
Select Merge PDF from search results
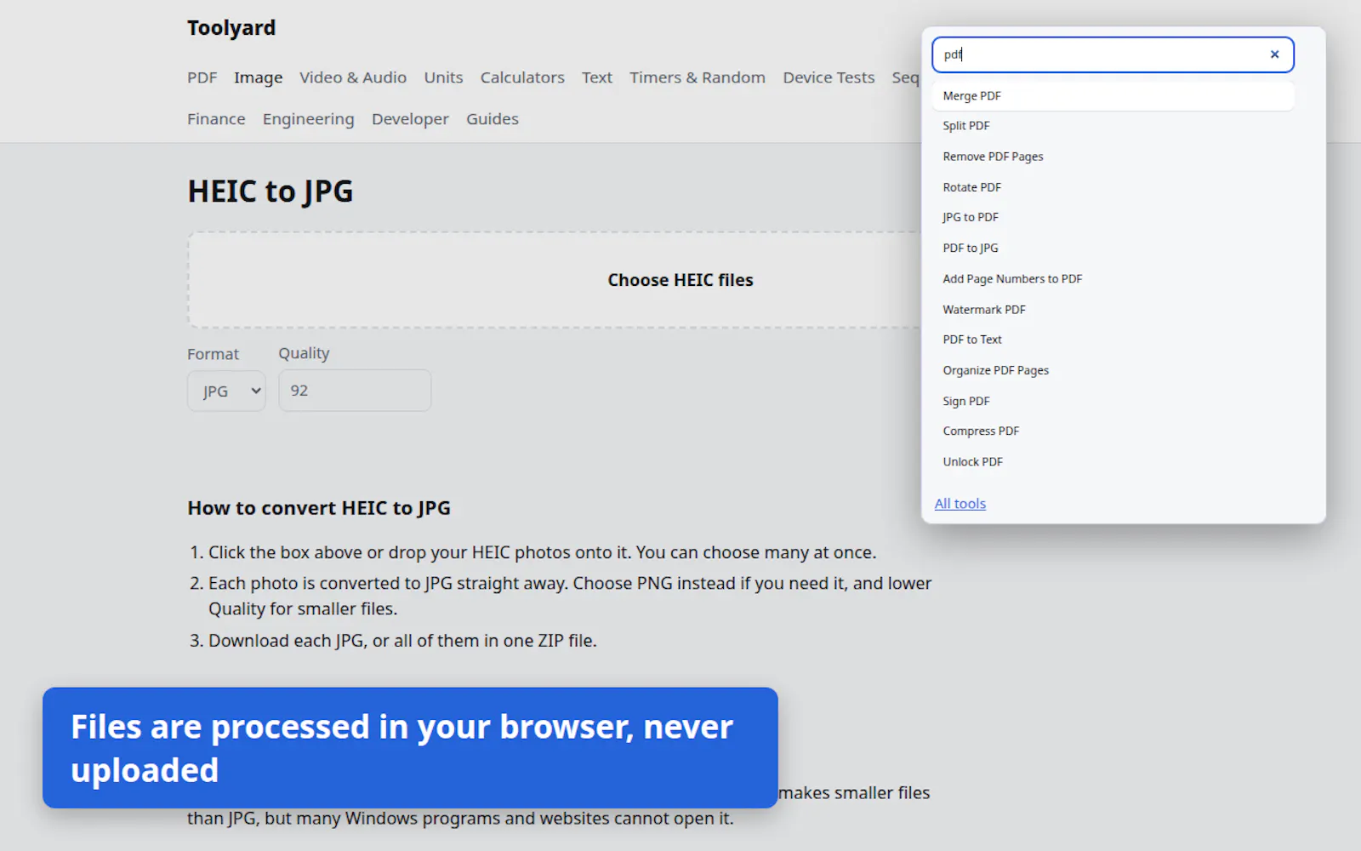tap(1113, 96)
